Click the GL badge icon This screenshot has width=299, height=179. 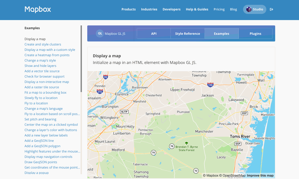click(x=100, y=33)
